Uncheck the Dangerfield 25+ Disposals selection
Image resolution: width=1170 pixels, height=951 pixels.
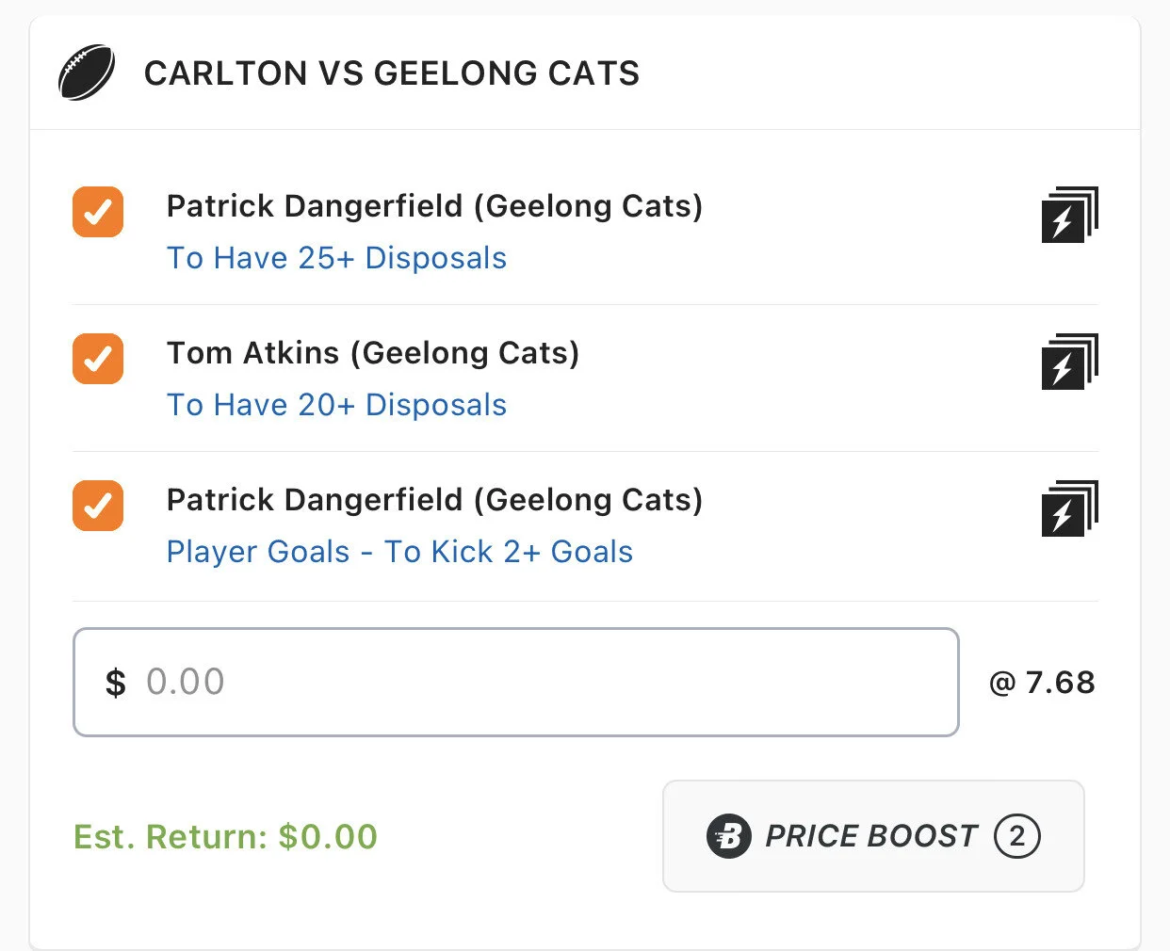point(98,212)
